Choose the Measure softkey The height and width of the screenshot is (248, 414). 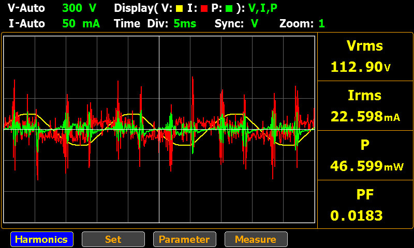coord(256,239)
